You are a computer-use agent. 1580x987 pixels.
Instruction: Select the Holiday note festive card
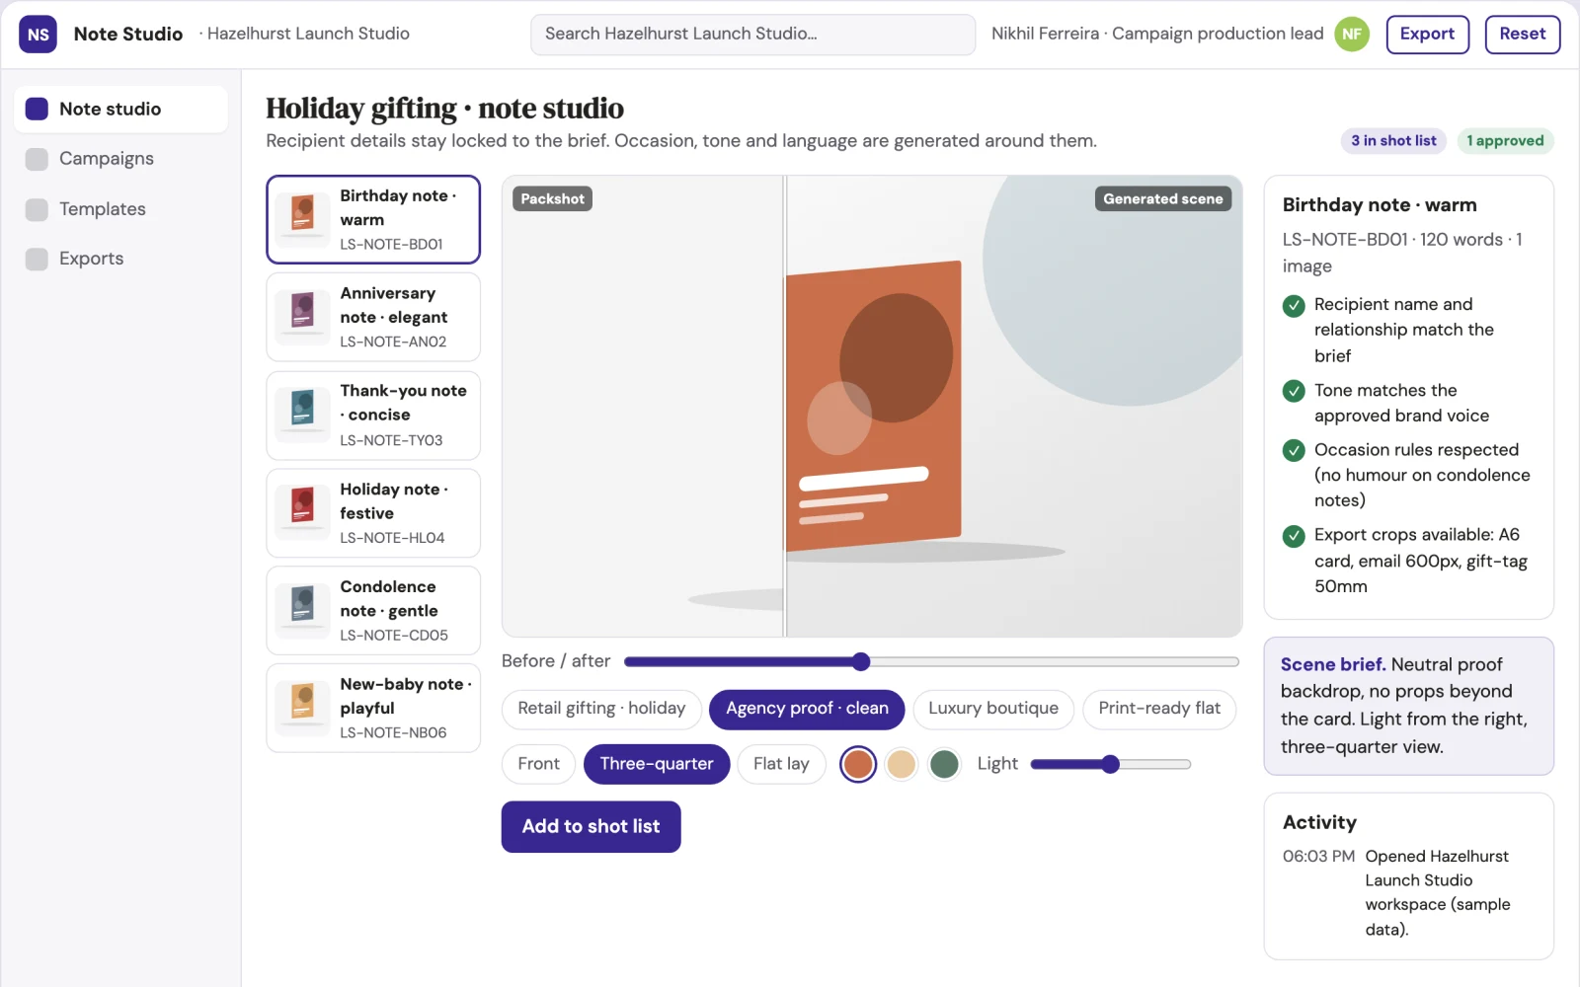pos(373,512)
